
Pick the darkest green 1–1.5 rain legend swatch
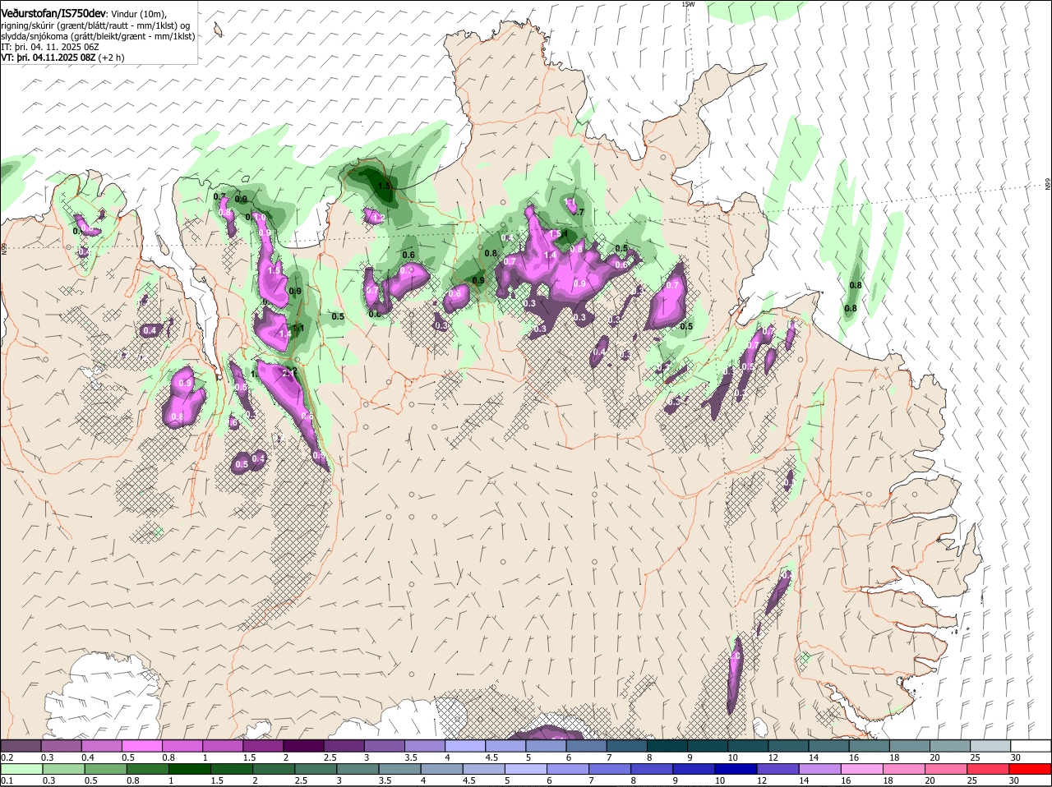[189, 769]
